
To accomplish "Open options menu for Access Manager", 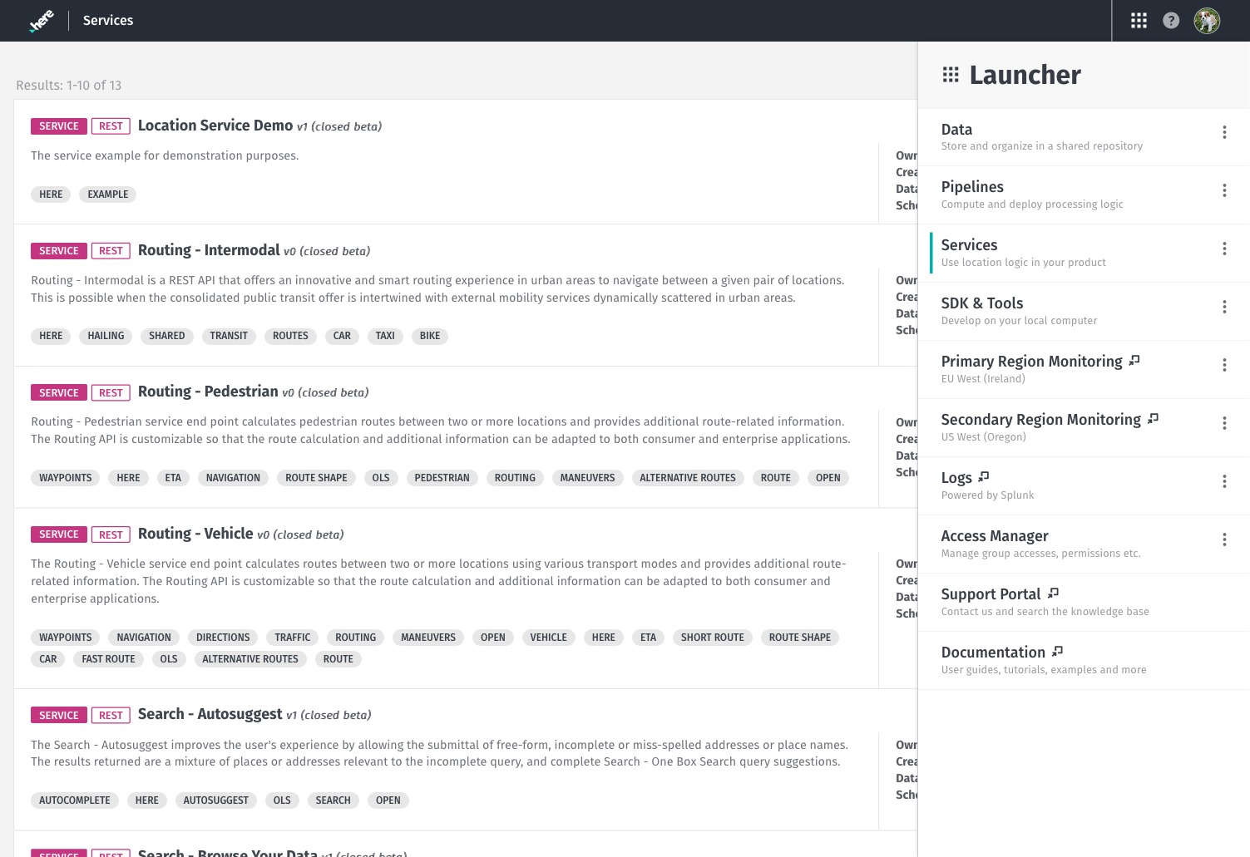I will [x=1224, y=539].
